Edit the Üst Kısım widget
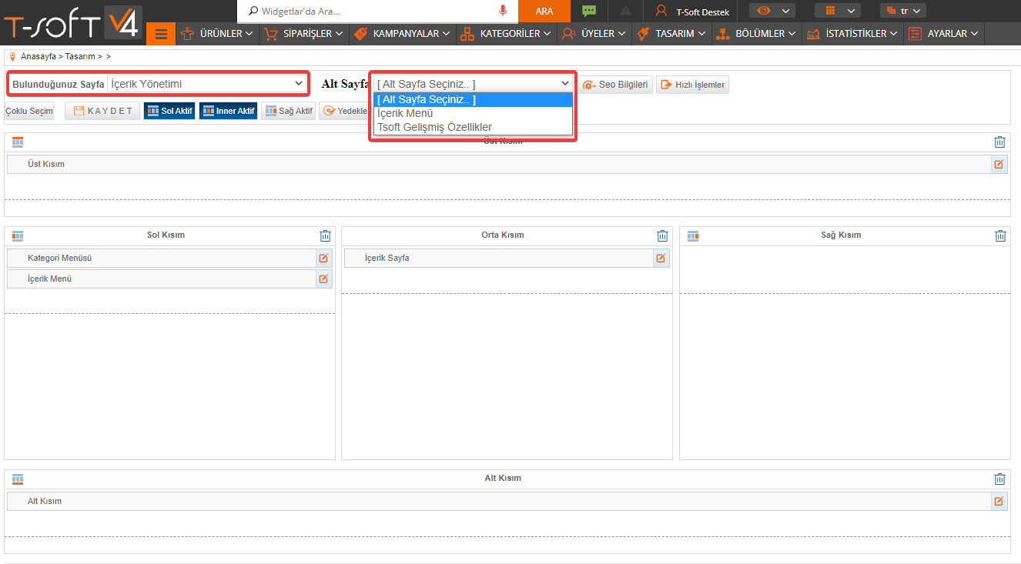Screen dimensions: 1021x564 999,164
